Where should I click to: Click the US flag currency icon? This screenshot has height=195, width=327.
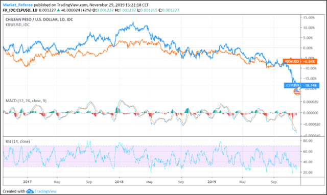[297, 91]
